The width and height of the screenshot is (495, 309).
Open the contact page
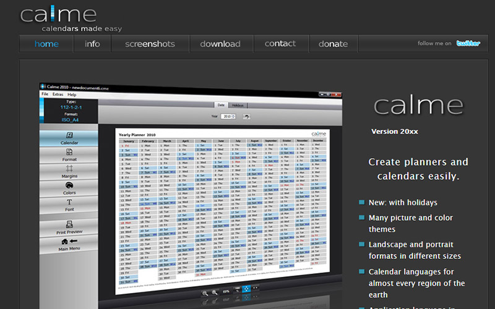click(x=280, y=43)
